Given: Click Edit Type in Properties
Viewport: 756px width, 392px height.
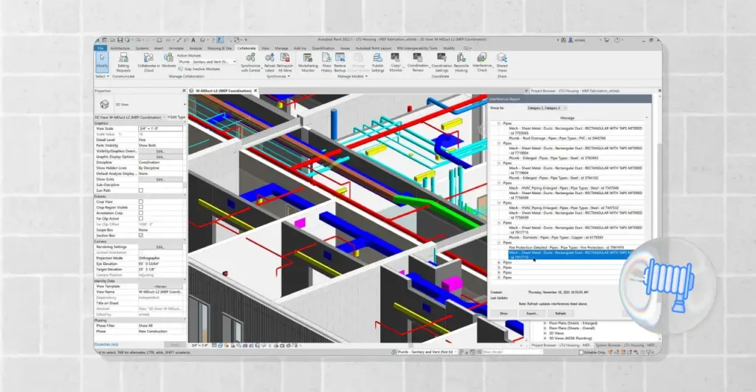Looking at the screenshot, I should tap(176, 117).
